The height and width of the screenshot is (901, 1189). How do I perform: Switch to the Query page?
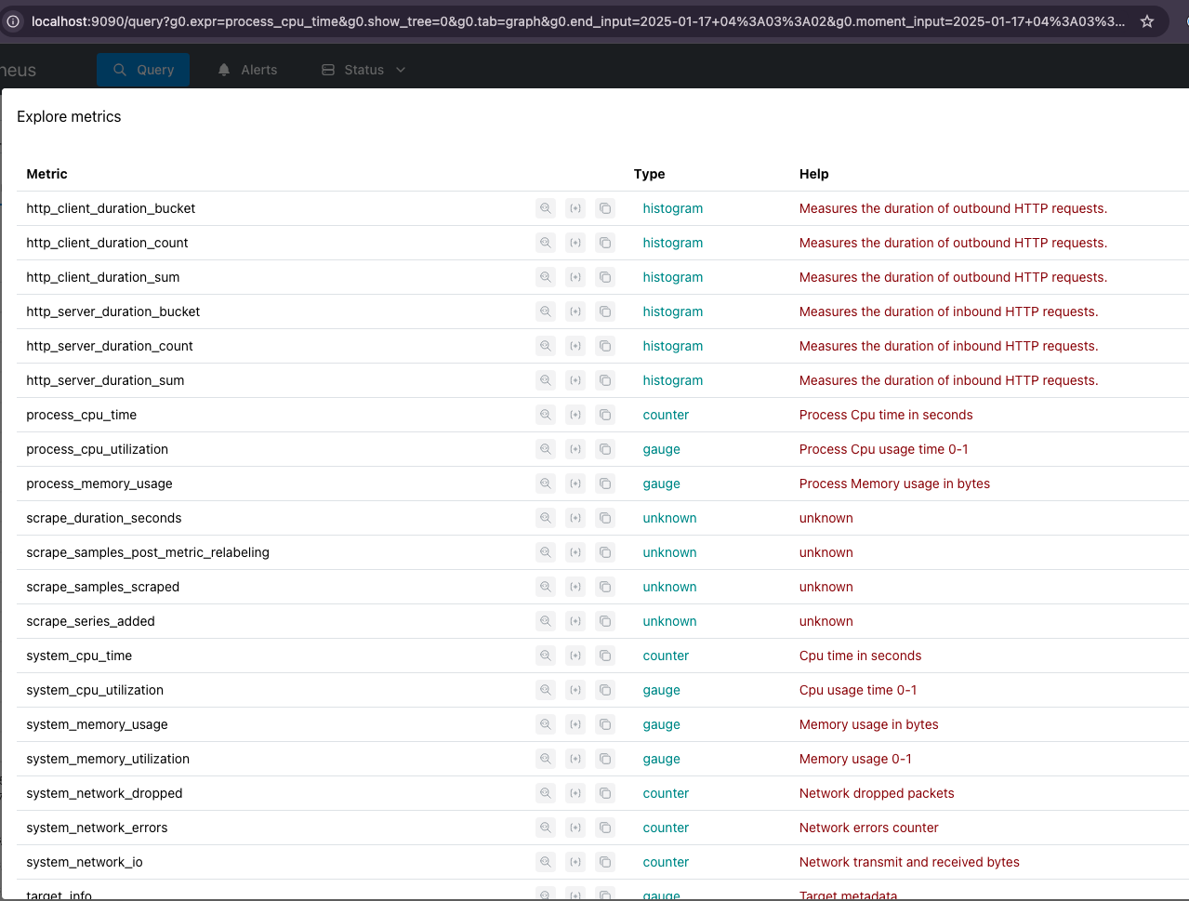(x=143, y=70)
